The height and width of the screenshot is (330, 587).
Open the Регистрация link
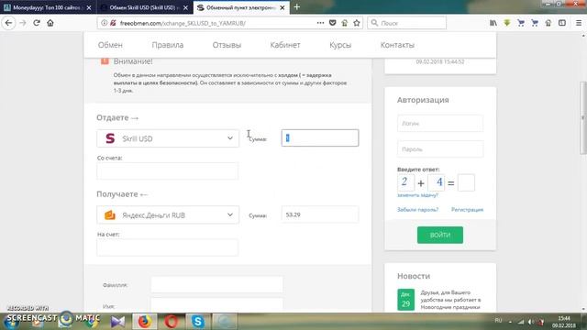(467, 210)
